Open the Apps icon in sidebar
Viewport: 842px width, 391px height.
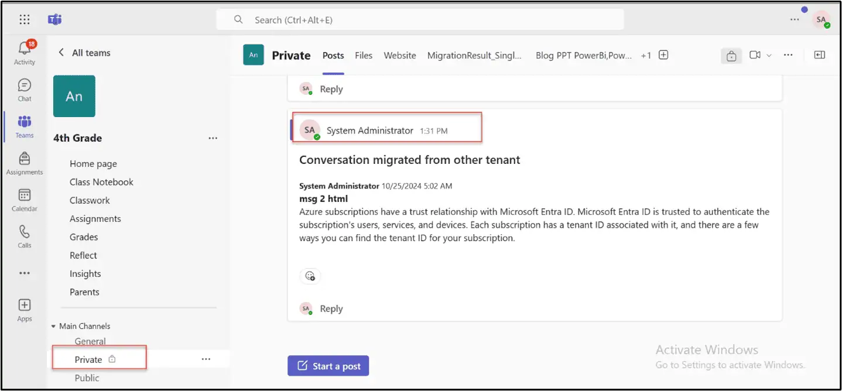(x=24, y=306)
